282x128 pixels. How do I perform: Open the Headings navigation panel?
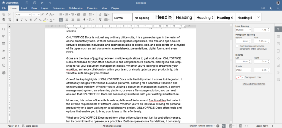coord(4,51)
